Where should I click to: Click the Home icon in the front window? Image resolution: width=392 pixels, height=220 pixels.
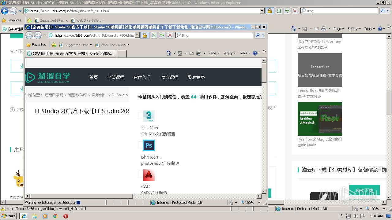(168, 53)
